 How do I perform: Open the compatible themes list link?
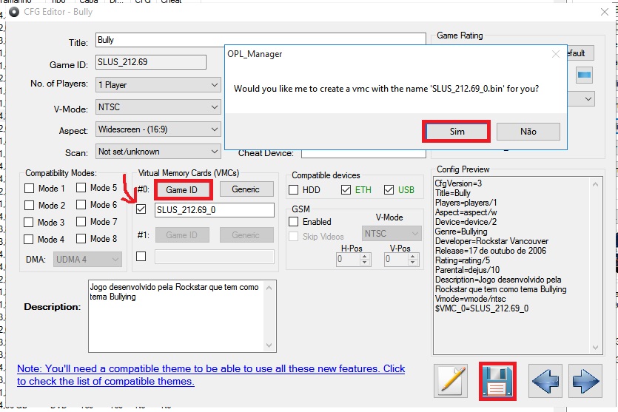coord(211,375)
